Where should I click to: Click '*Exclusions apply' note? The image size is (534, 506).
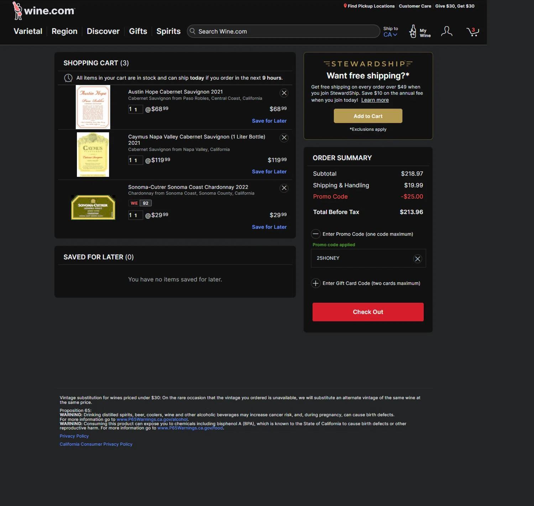pyautogui.click(x=368, y=130)
